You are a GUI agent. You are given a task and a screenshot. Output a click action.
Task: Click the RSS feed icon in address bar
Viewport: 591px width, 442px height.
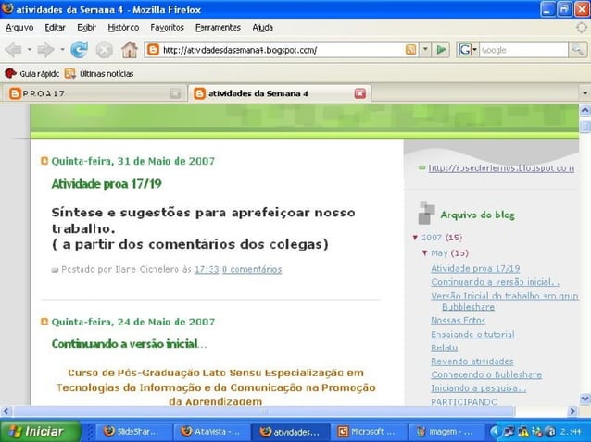click(410, 50)
